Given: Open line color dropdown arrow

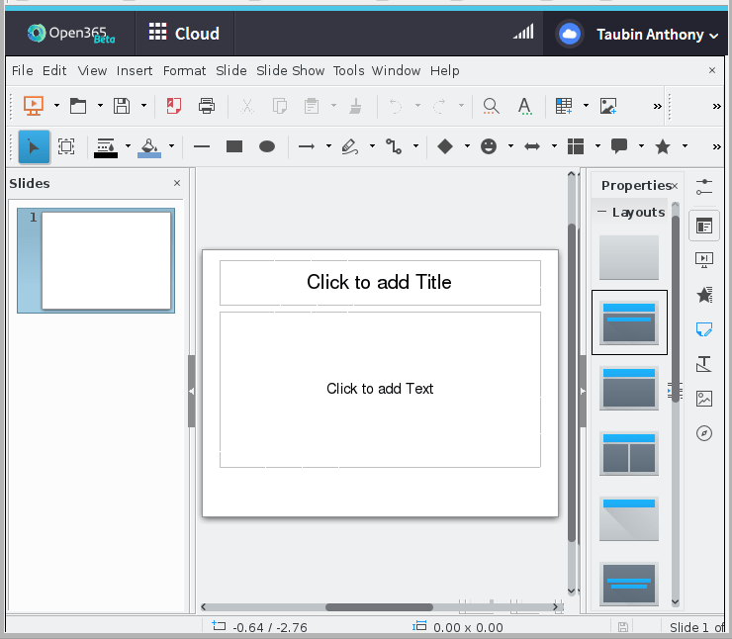Looking at the screenshot, I should [x=128, y=146].
